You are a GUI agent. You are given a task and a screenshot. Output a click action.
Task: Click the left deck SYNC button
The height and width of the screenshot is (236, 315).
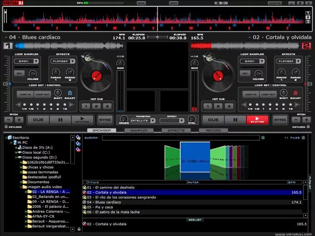coord(105,120)
